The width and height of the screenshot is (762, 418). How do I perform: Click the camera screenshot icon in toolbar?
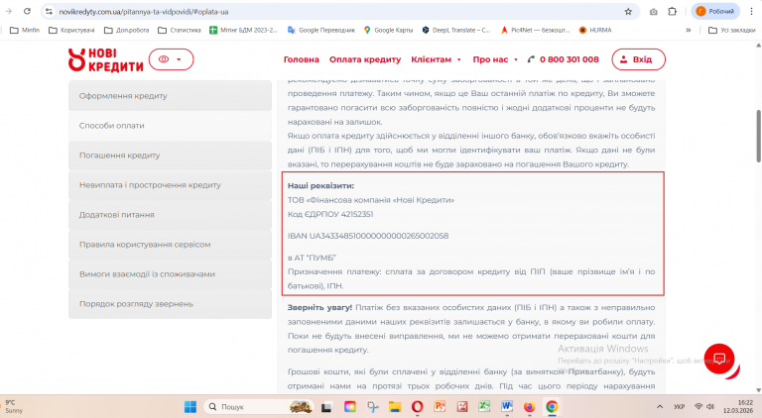654,12
